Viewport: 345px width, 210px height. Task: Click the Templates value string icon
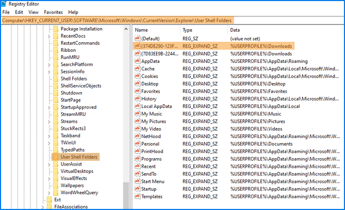(x=137, y=196)
